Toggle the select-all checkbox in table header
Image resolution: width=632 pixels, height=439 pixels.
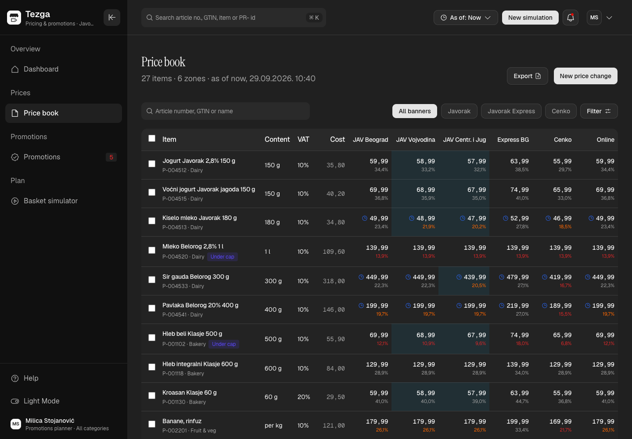click(152, 138)
